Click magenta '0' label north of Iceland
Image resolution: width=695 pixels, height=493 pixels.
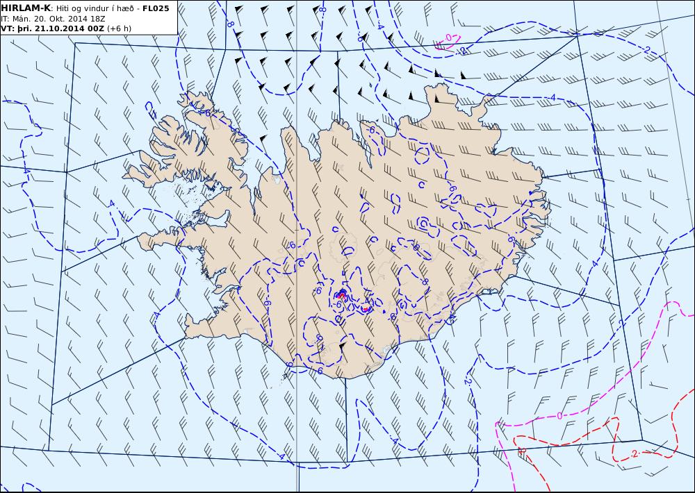click(x=448, y=38)
